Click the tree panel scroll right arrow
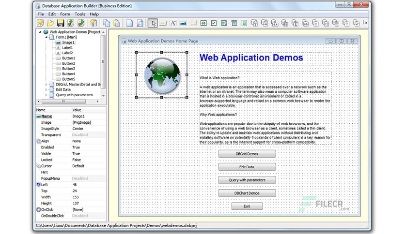 [x=97, y=102]
